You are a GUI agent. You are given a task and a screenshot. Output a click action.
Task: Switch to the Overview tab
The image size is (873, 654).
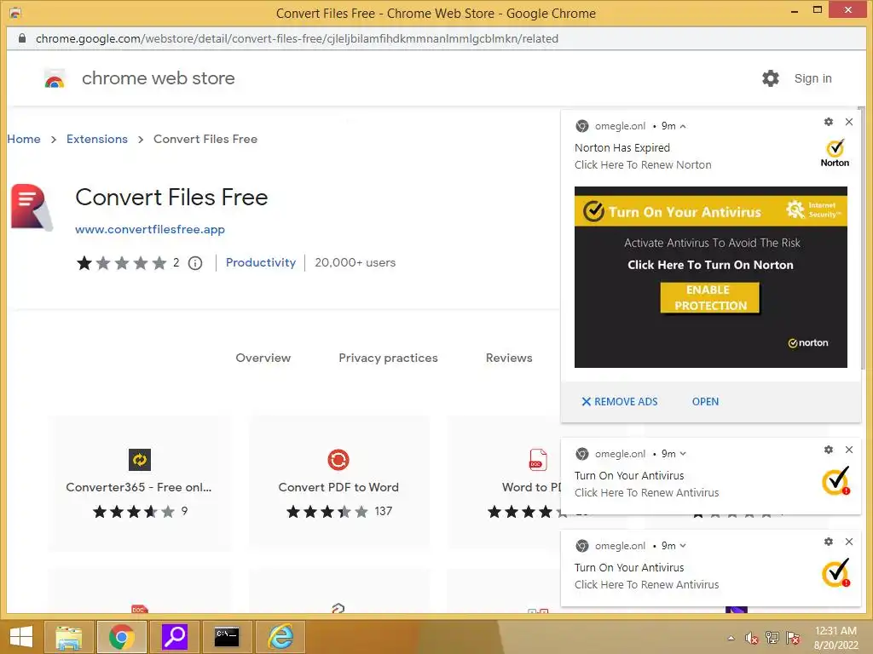click(263, 358)
